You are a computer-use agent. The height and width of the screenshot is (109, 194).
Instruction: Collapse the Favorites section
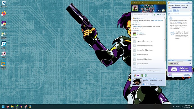click(132, 18)
